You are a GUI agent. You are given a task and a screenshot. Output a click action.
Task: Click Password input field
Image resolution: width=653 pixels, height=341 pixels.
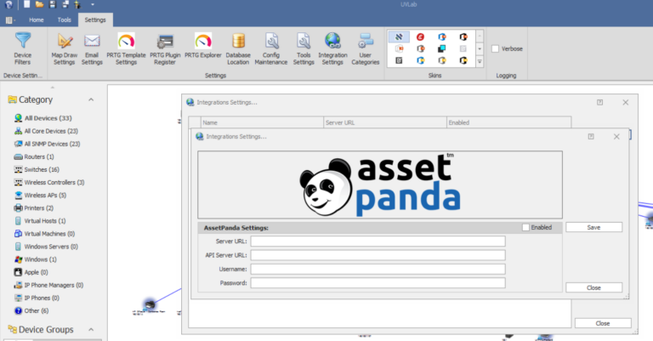pos(378,283)
